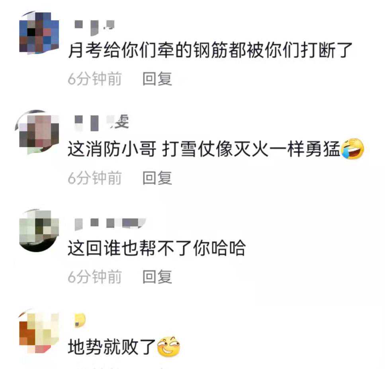Click 回复 under the 消防小哥 comment
This screenshot has width=385, height=369.
coord(157,178)
